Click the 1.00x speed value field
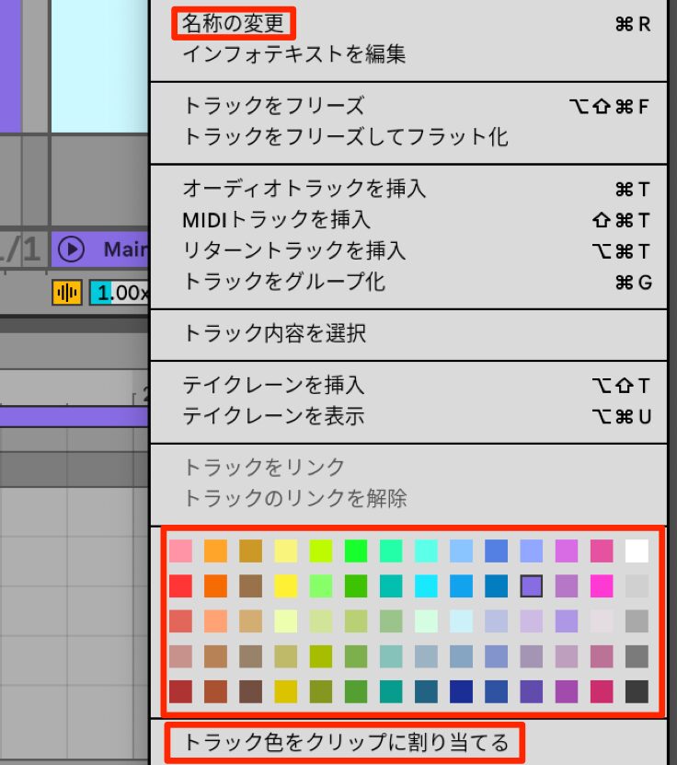Image resolution: width=677 pixels, height=765 pixels. (120, 293)
